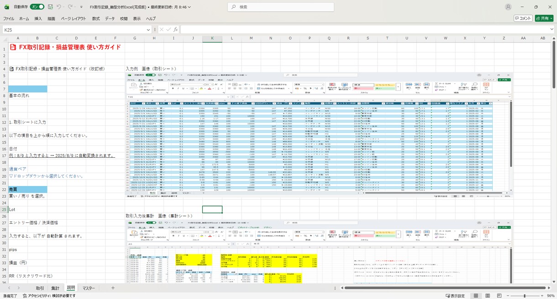Viewport: 557px width, 299px height.
Task: Switch to Page Layout view icon
Action: tap(487, 295)
